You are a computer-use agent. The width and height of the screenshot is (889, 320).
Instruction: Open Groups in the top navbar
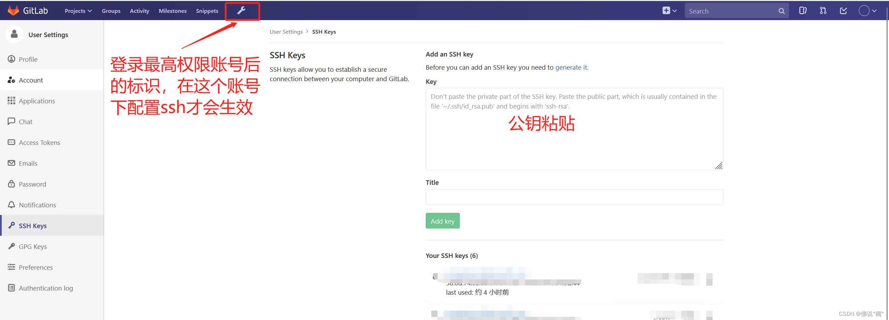[x=111, y=11]
